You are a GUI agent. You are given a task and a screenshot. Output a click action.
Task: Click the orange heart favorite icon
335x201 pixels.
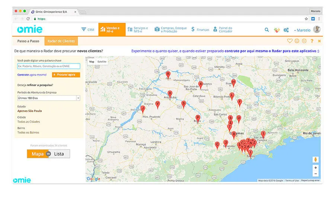click(x=290, y=41)
